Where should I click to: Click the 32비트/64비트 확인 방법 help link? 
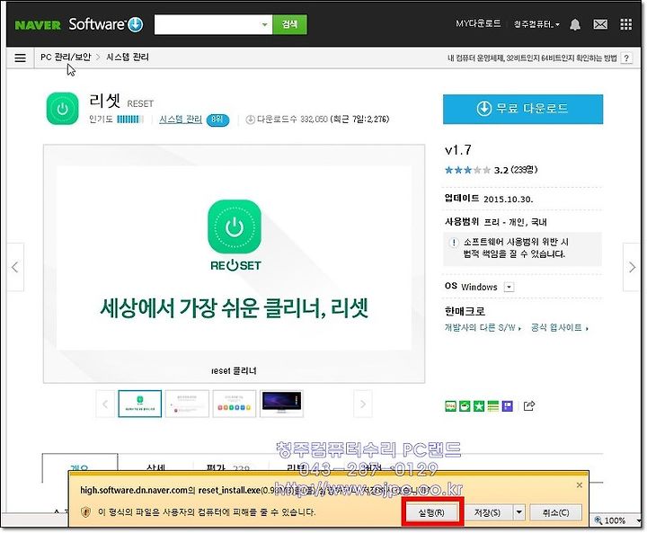point(532,58)
